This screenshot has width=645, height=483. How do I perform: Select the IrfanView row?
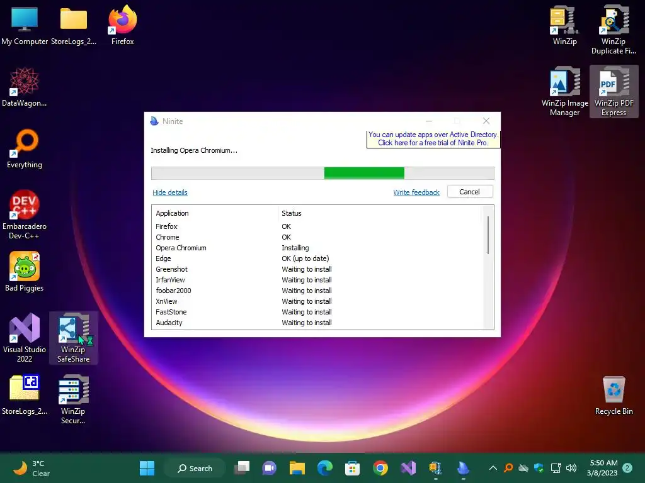point(317,280)
